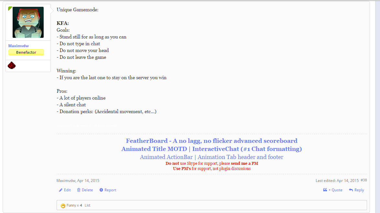
Task: Click the Reply text button
Action: [359, 190]
